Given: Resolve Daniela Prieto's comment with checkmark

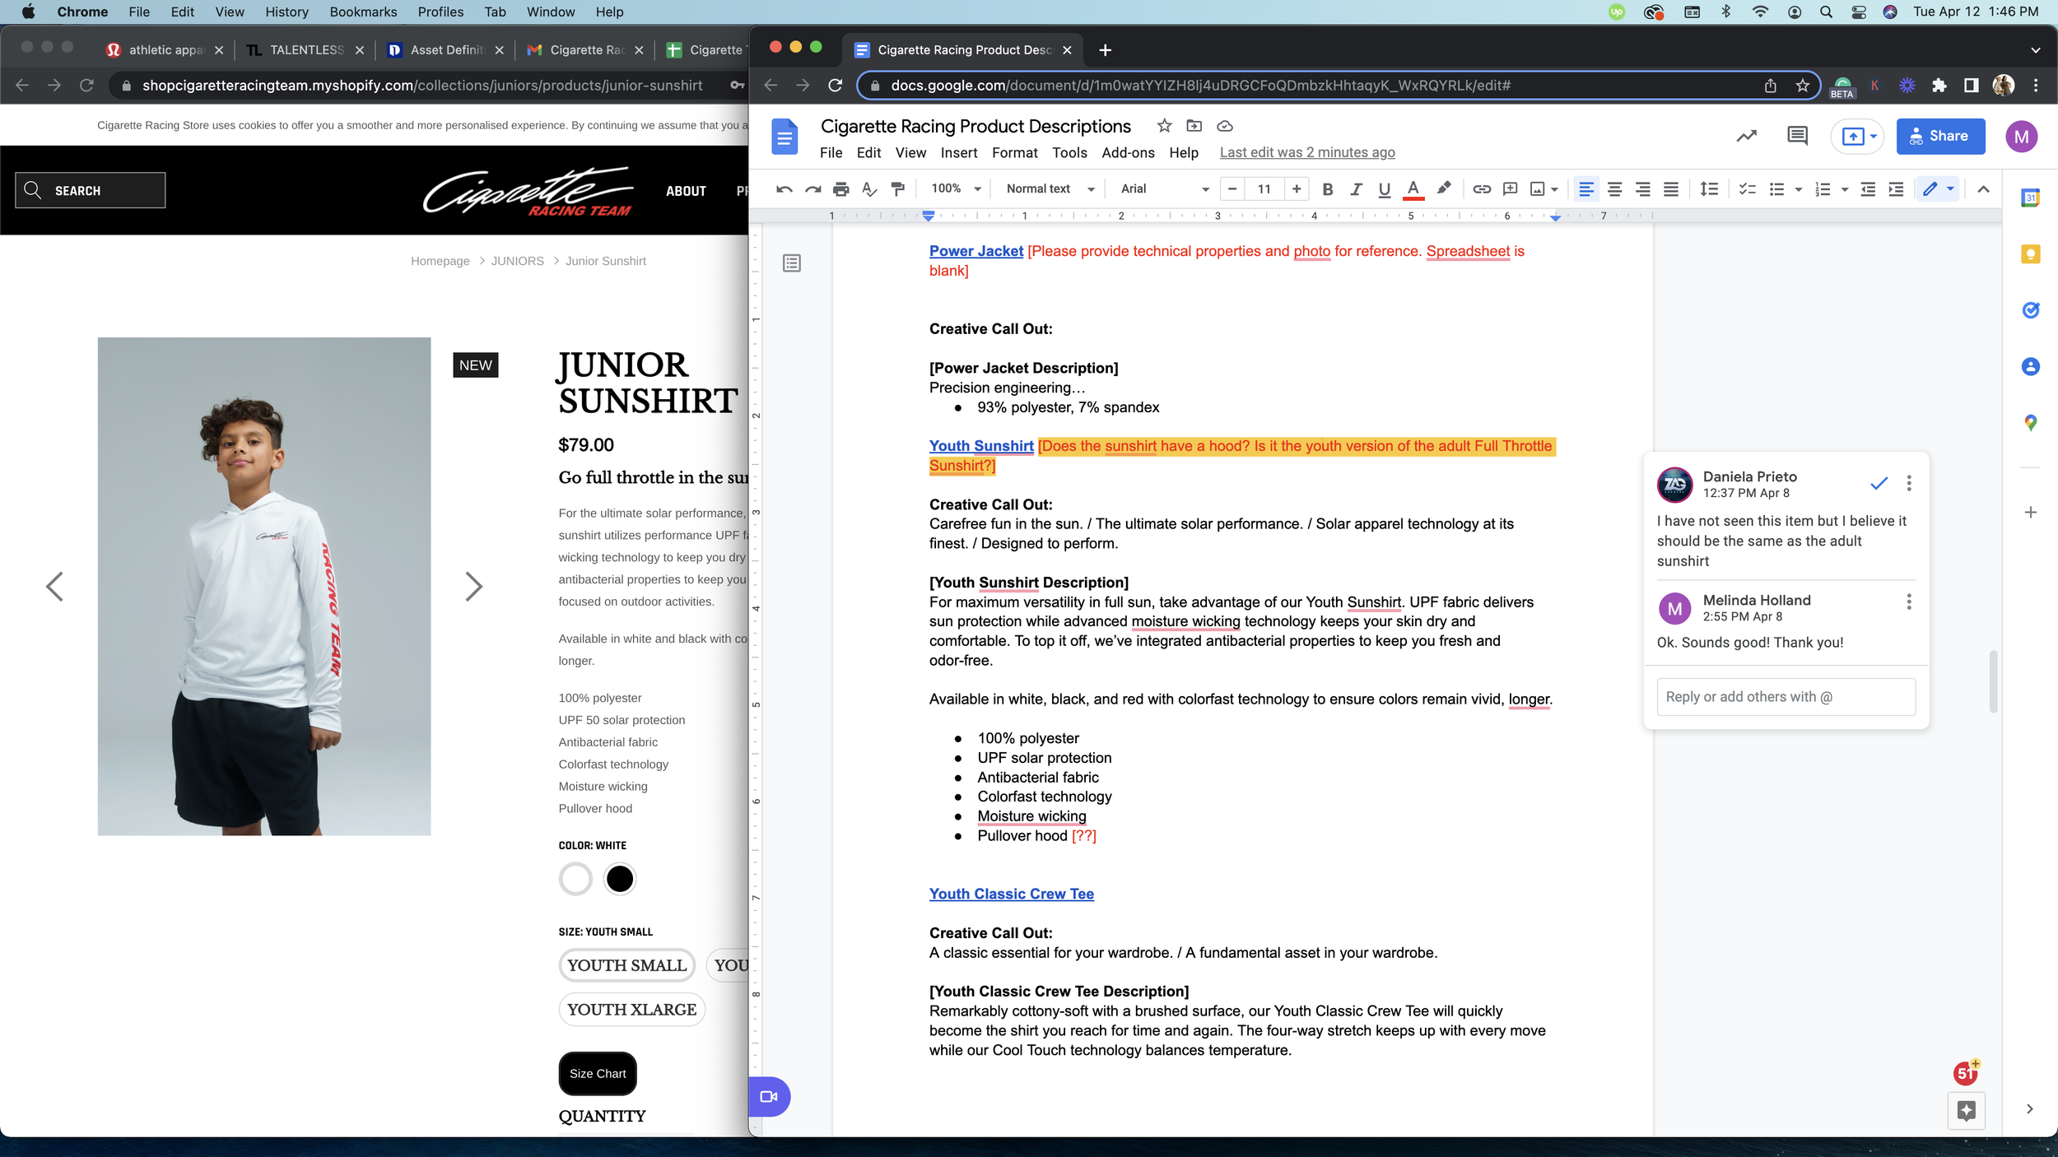Looking at the screenshot, I should 1879,483.
